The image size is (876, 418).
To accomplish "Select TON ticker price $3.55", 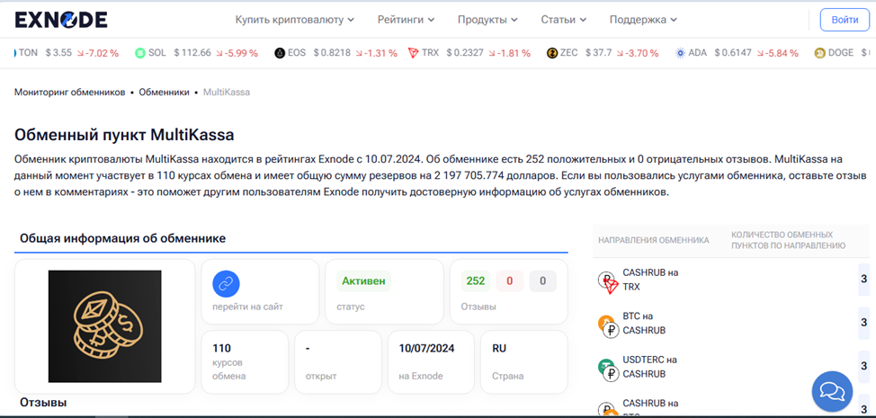I will coord(58,53).
